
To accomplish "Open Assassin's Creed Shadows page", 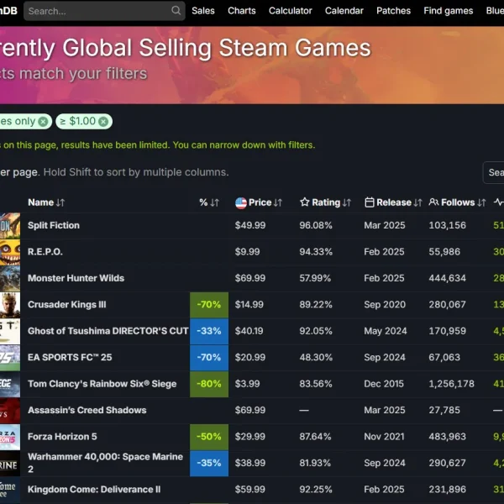I will point(87,410).
